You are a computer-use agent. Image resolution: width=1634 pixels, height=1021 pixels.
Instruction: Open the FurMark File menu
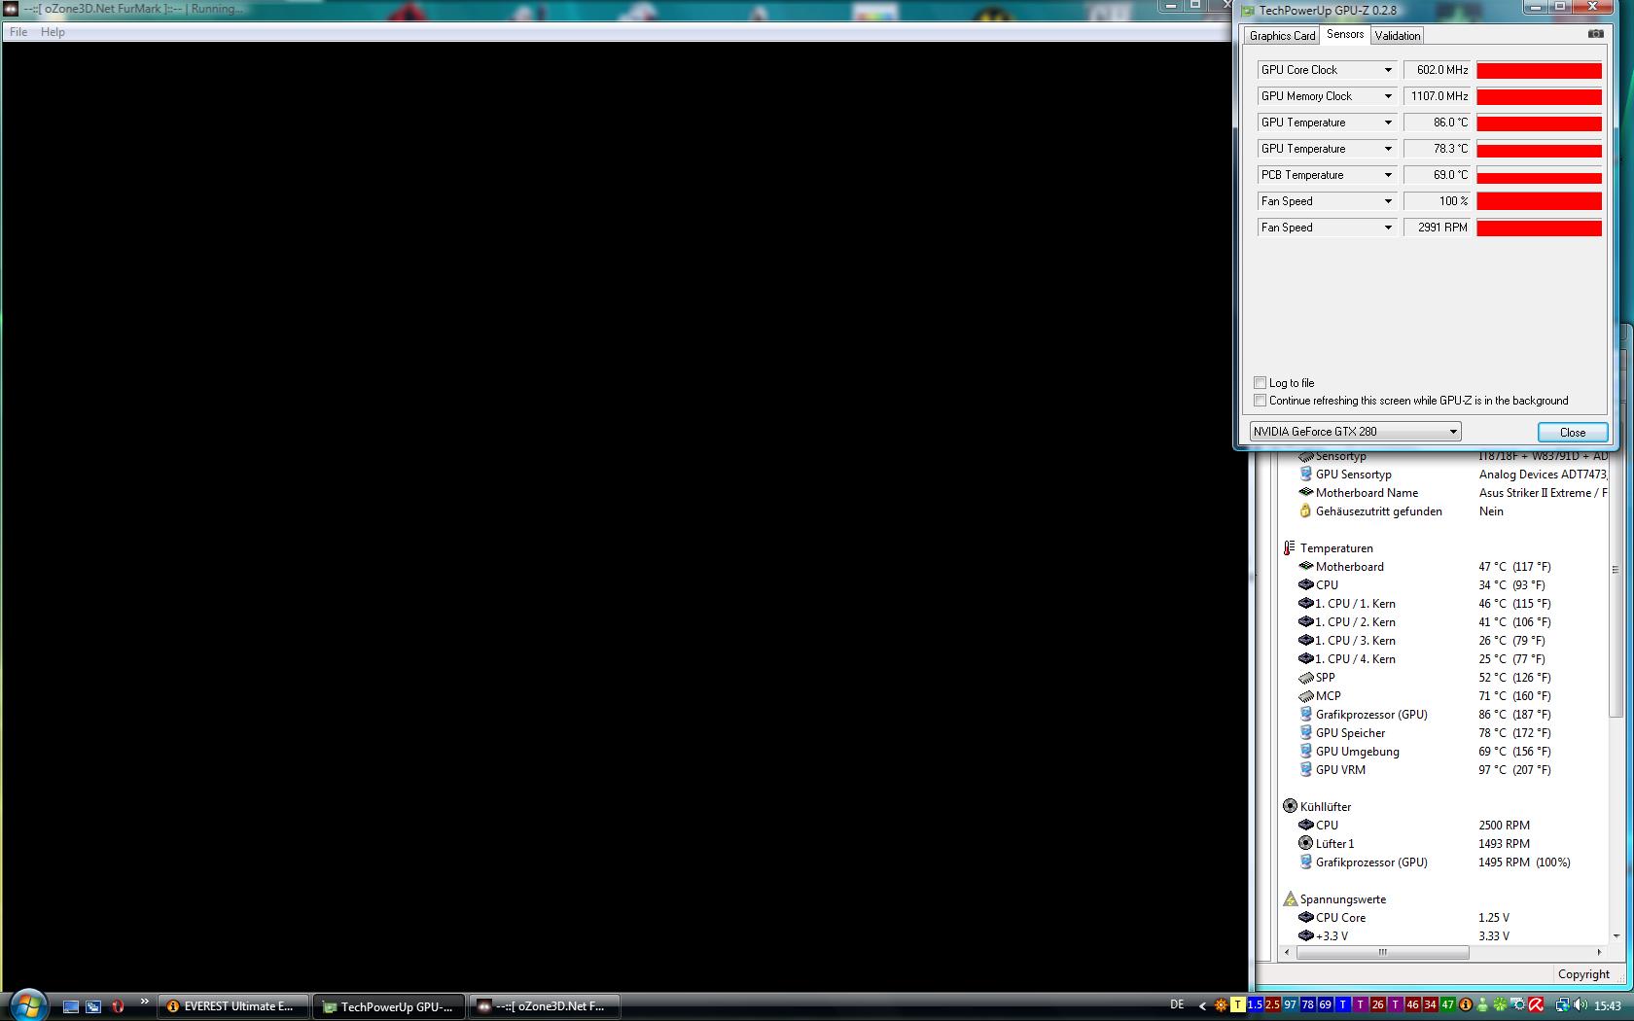(18, 32)
